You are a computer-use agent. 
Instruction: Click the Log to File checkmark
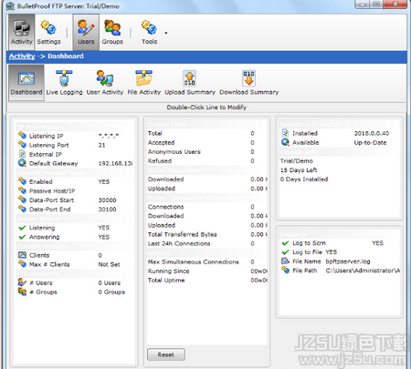tap(285, 252)
